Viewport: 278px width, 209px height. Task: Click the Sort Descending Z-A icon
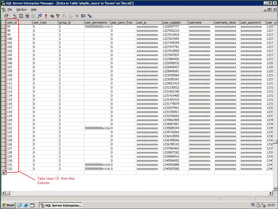coord(71,16)
